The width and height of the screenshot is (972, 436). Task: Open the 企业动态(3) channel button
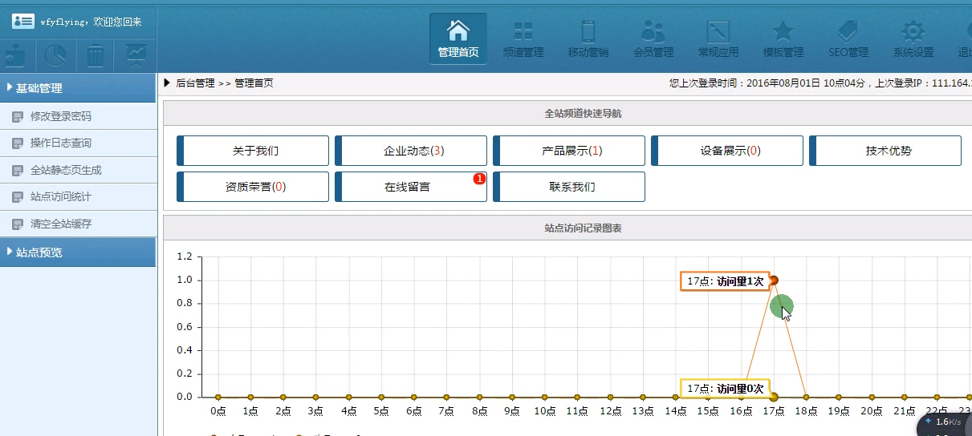411,151
